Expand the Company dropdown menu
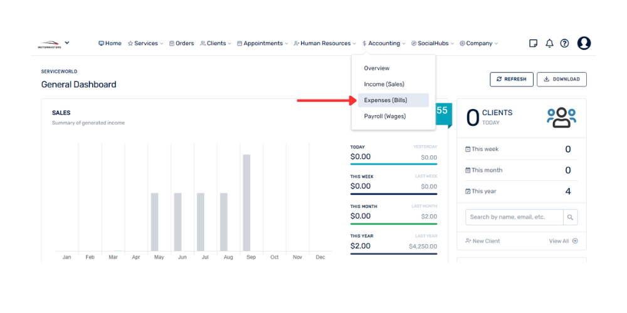 478,43
